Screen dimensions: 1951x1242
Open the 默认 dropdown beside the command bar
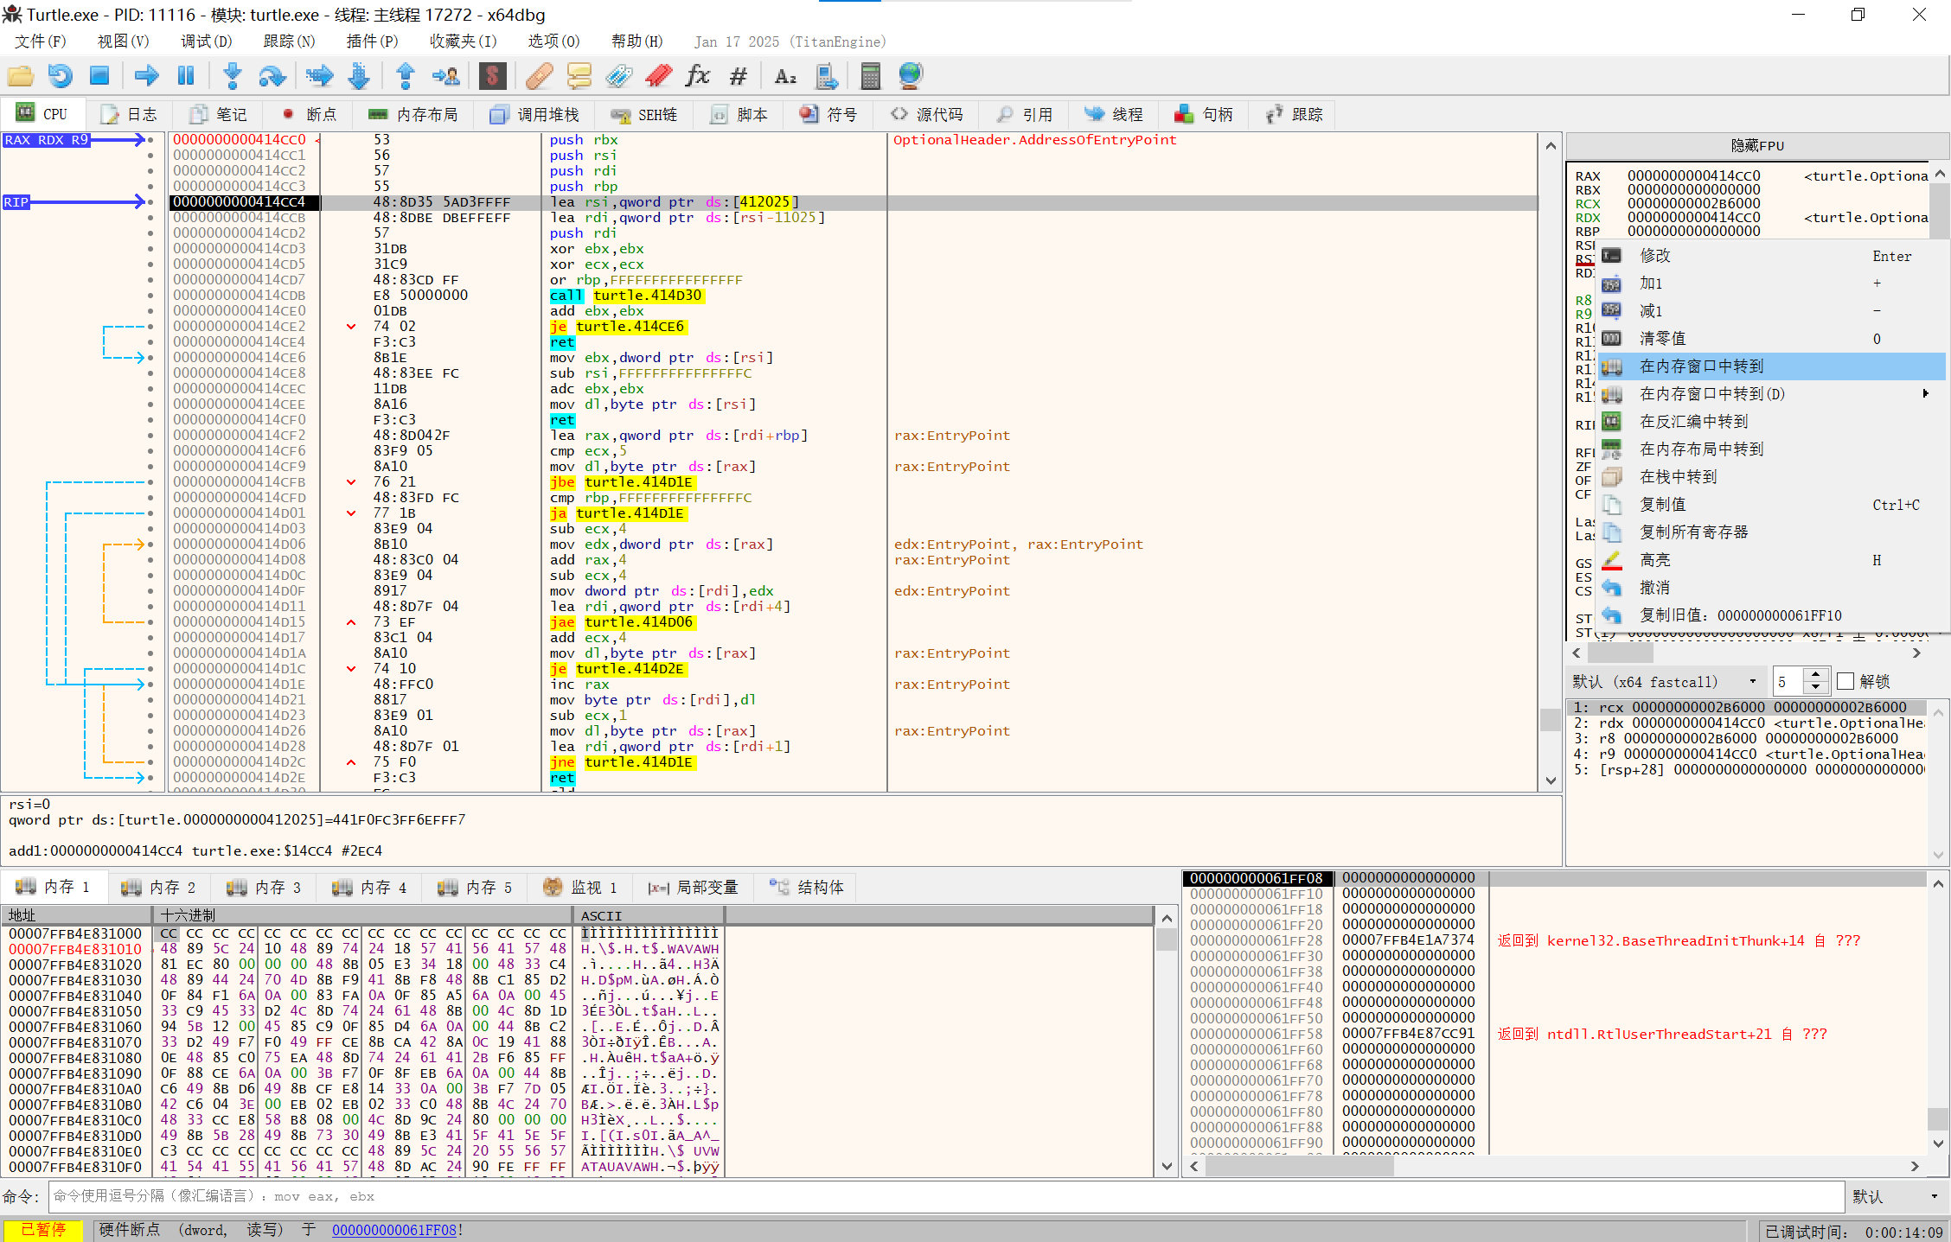point(1897,1196)
